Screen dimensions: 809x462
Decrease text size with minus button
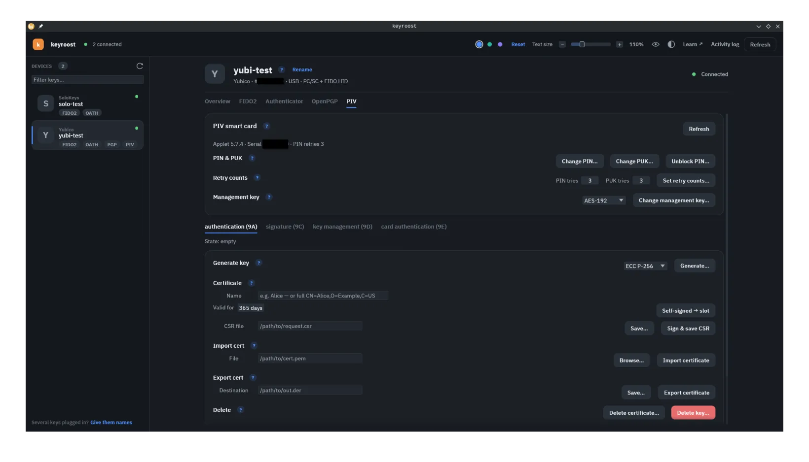562,44
